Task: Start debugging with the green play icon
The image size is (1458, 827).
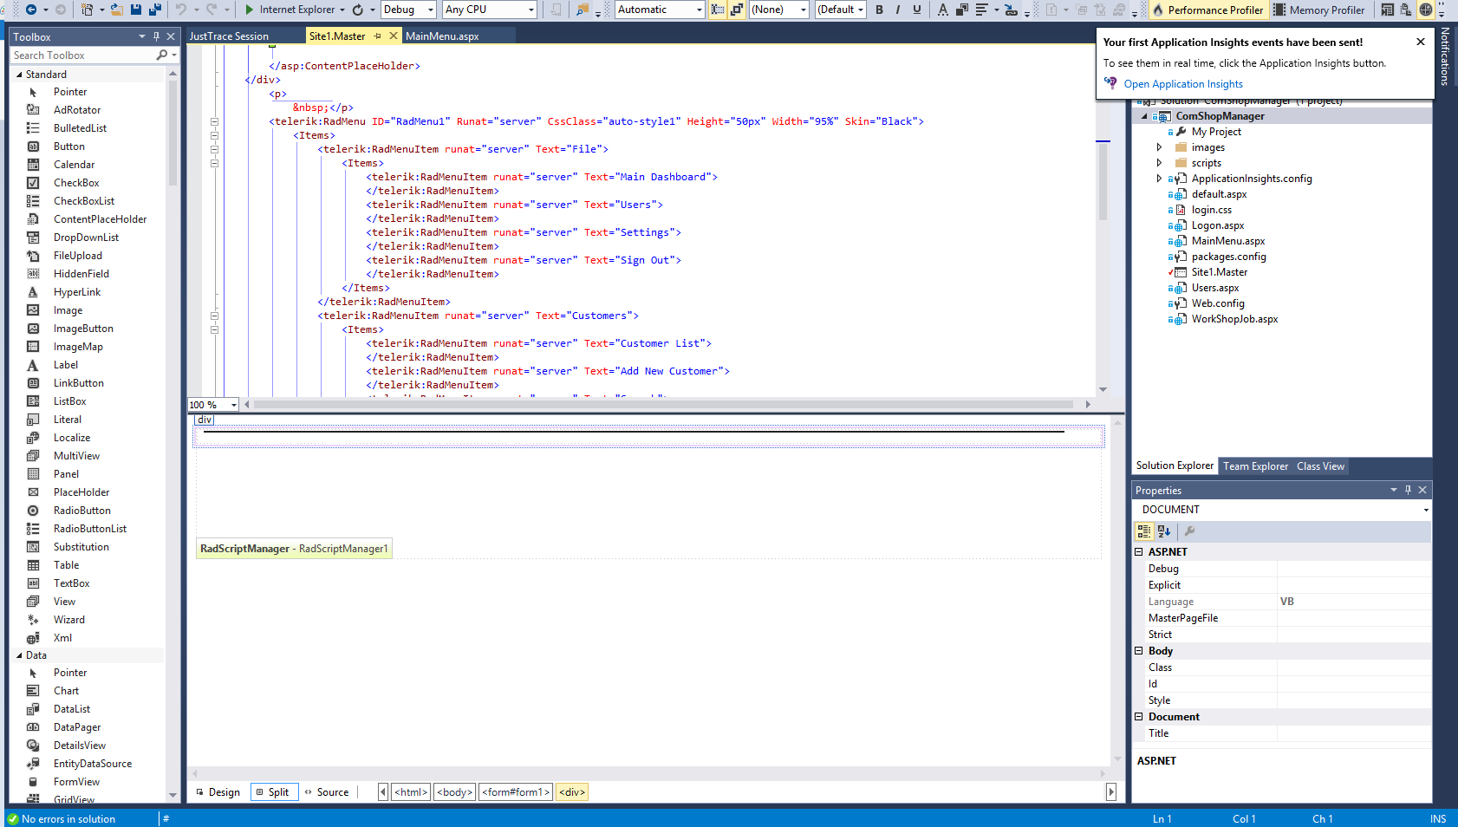Action: point(250,10)
